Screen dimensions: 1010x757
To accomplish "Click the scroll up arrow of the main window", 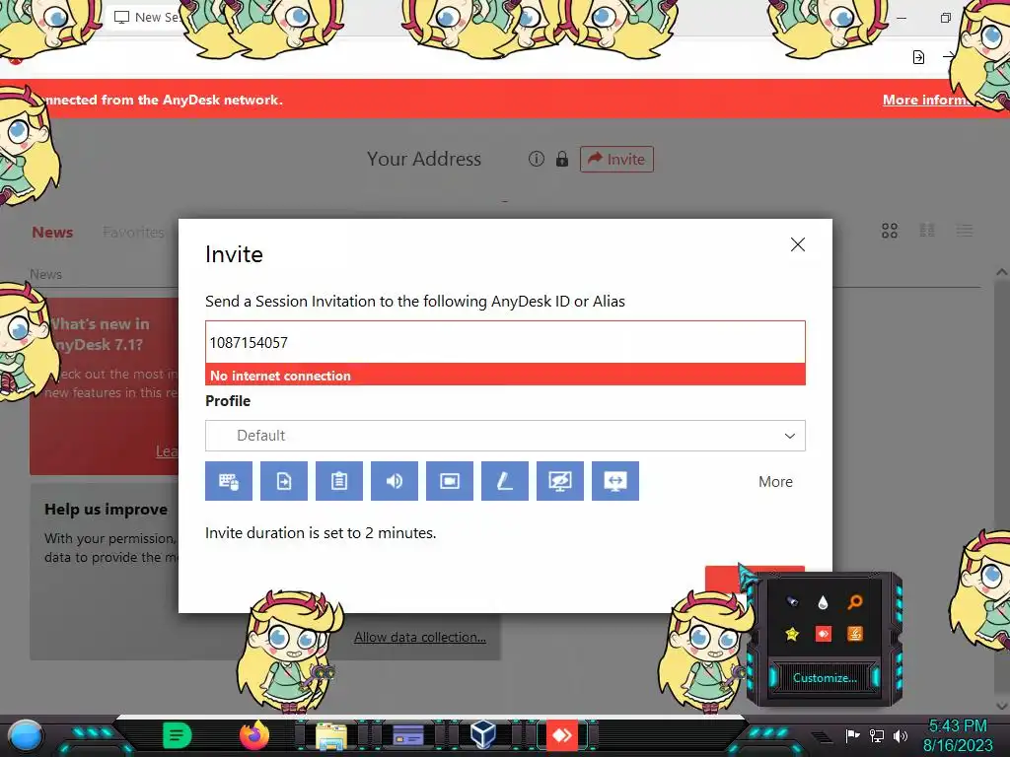I will pyautogui.click(x=1002, y=272).
